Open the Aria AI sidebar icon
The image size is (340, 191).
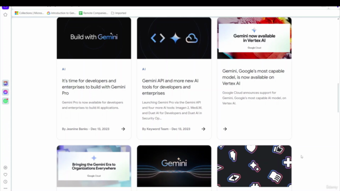[x=5, y=83]
